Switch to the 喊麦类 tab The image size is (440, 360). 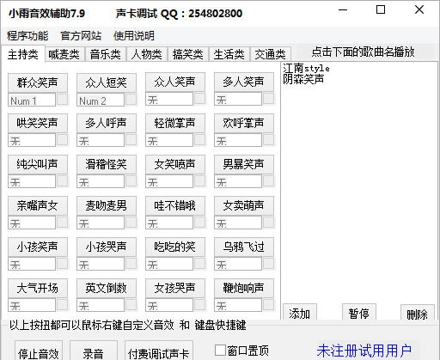click(64, 54)
